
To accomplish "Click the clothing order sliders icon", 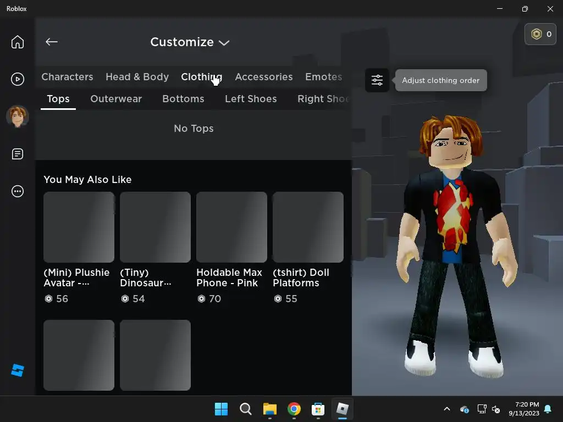I will pyautogui.click(x=377, y=80).
